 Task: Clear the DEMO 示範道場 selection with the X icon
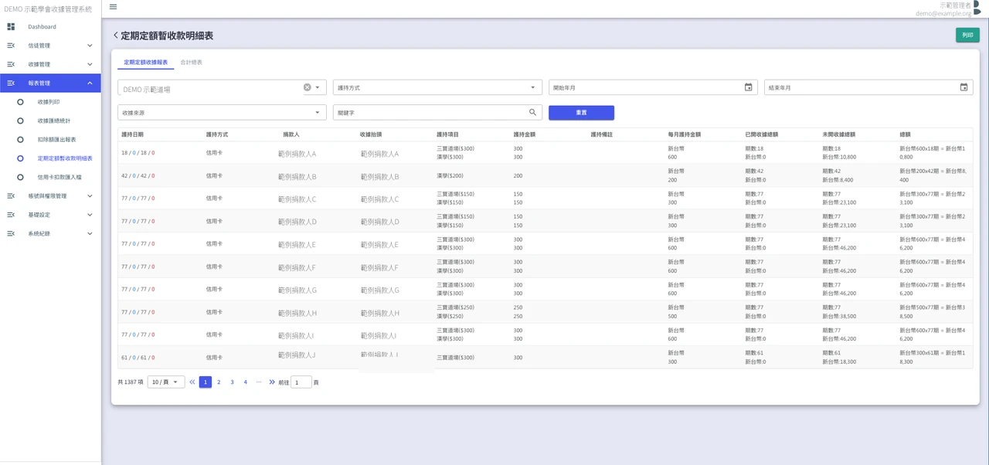click(x=308, y=87)
